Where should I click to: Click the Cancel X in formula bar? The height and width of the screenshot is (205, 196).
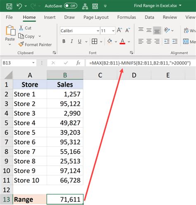(53, 63)
